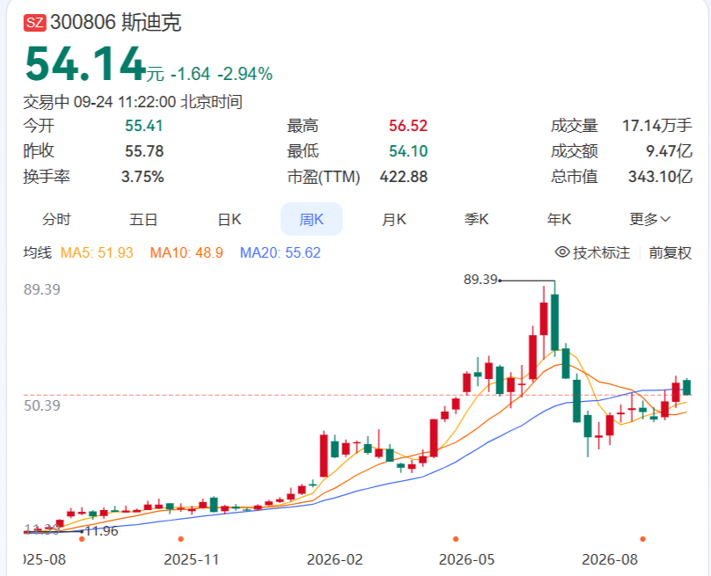Click the price change value -1.64
Viewport: 711px width, 576px height.
(x=190, y=74)
